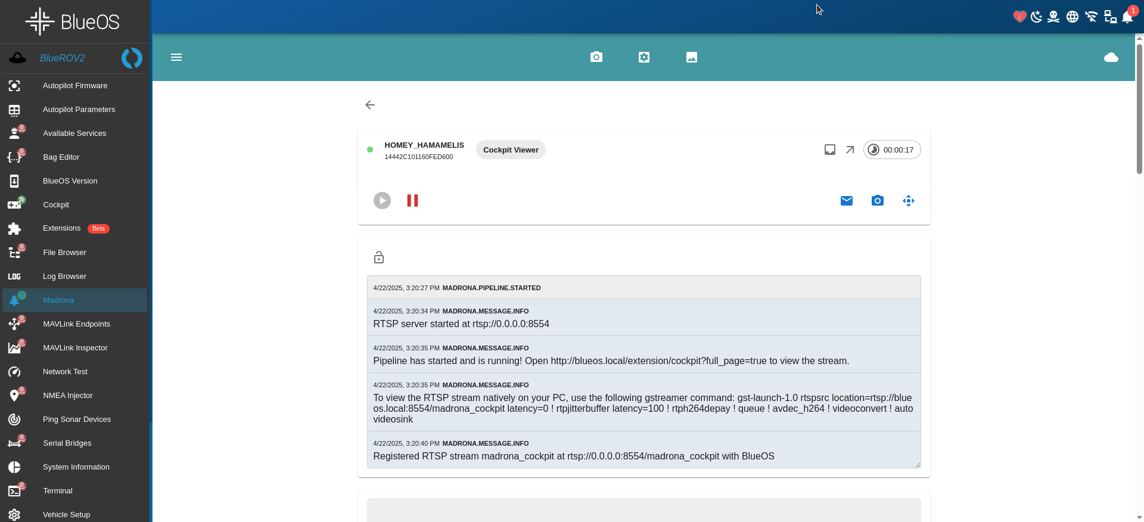Click the BlueROV2 vehicle name
This screenshot has width=1144, height=522.
pyautogui.click(x=62, y=58)
